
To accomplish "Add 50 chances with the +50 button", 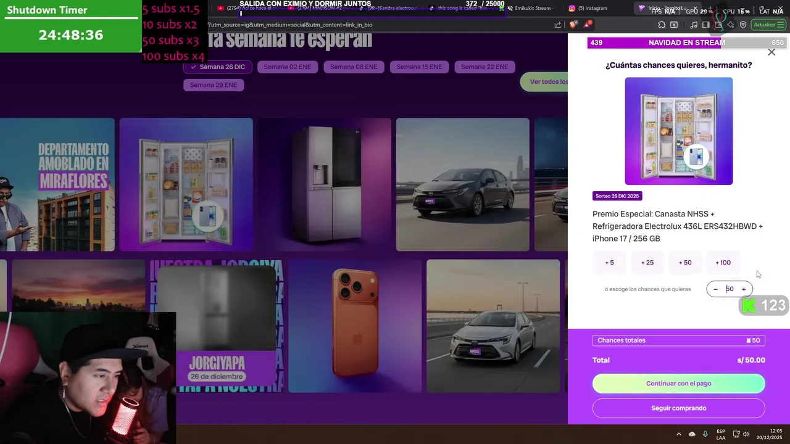I will click(685, 263).
